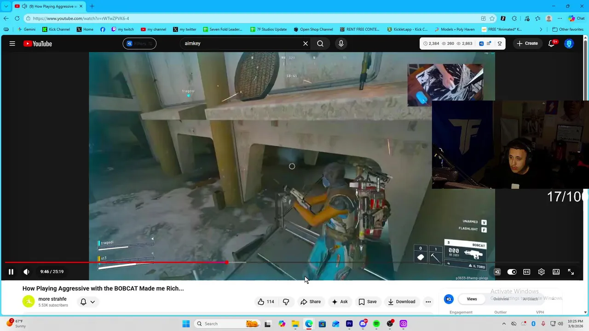Screen dimensions: 589x331
Task: Open the tab actions dropdown
Action: pos(6,6)
